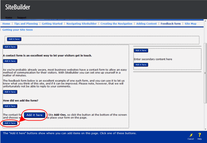Click Support in the dark header
207x143 pixels.
coord(22,18)
